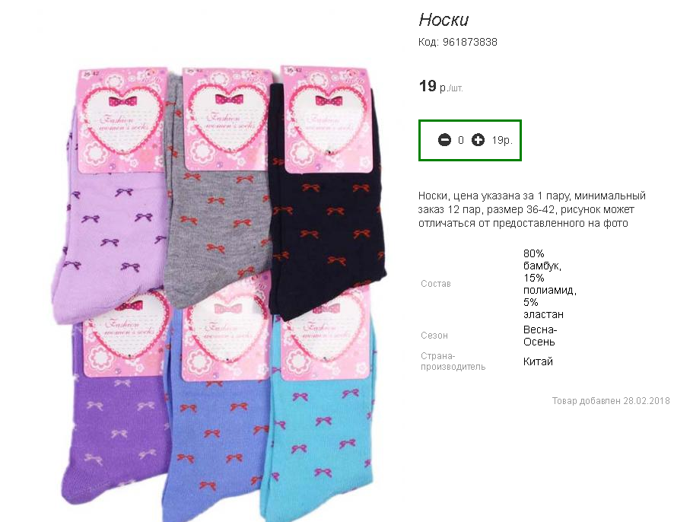The image size is (674, 522).
Task: Click the product code 961873838
Action: click(470, 42)
